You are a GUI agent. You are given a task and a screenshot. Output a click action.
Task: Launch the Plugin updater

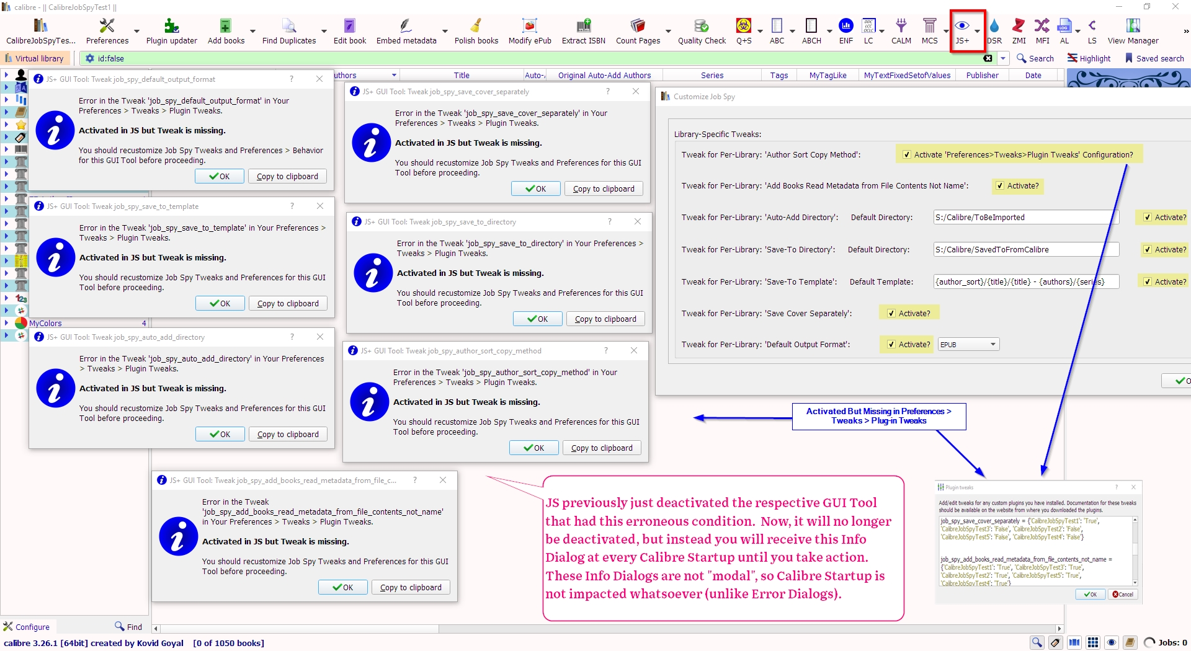pos(171,31)
